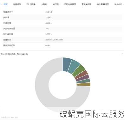Switch to the 重复类视图 tab
This screenshot has height=120, width=125.
(x=87, y=4)
